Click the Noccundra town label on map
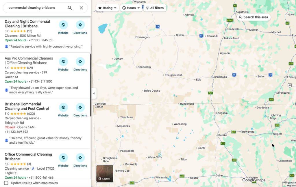 (x=144, y=67)
